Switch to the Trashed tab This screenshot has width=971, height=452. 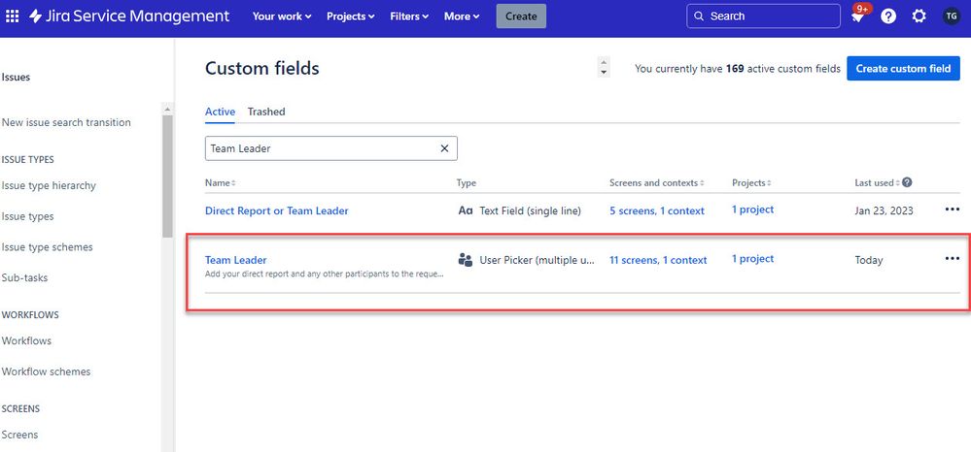(266, 112)
